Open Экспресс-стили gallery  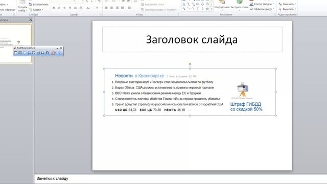[240, 6]
